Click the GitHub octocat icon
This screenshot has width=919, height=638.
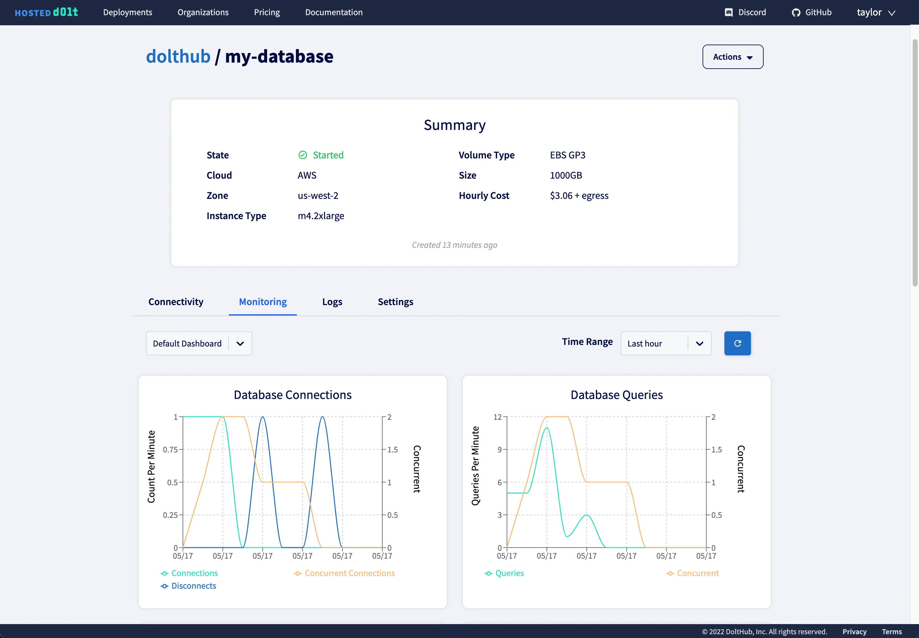tap(796, 12)
